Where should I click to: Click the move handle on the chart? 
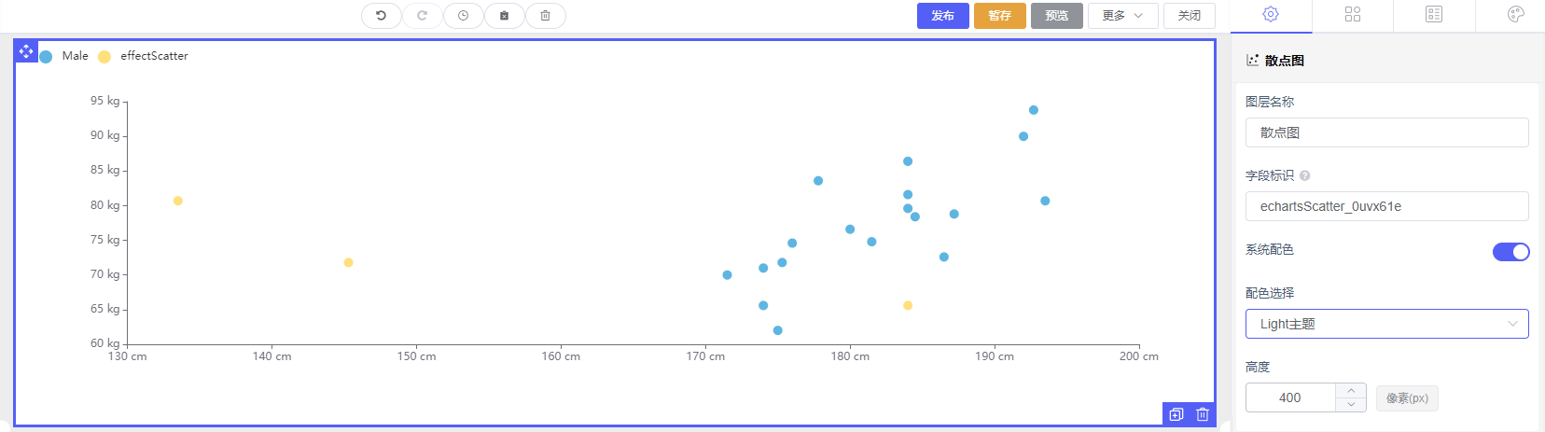click(x=26, y=51)
